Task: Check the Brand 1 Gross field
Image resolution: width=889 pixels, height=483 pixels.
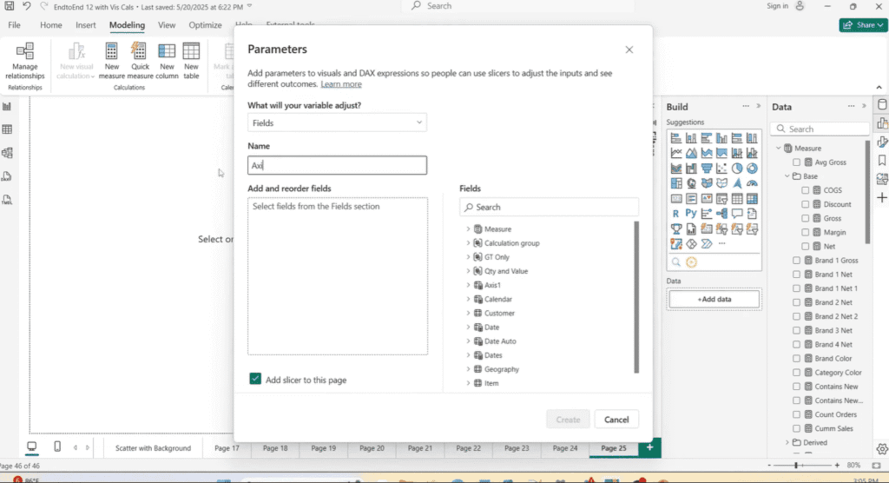Action: [797, 261]
